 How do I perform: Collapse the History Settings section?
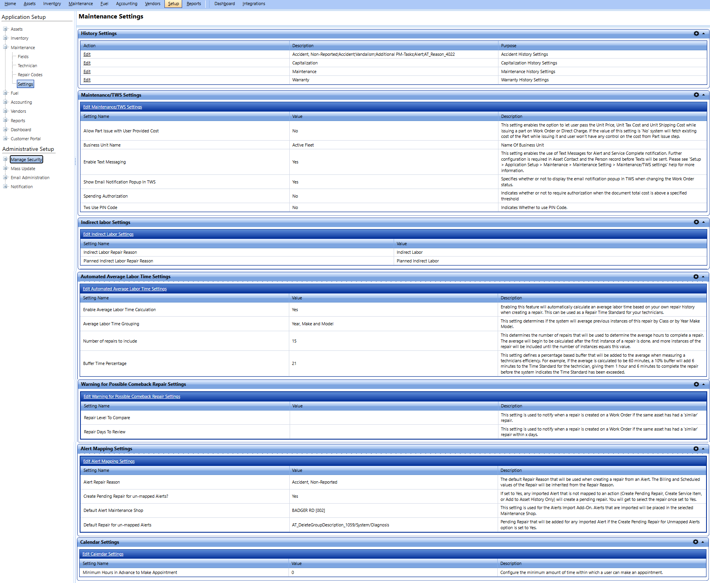pyautogui.click(x=704, y=33)
